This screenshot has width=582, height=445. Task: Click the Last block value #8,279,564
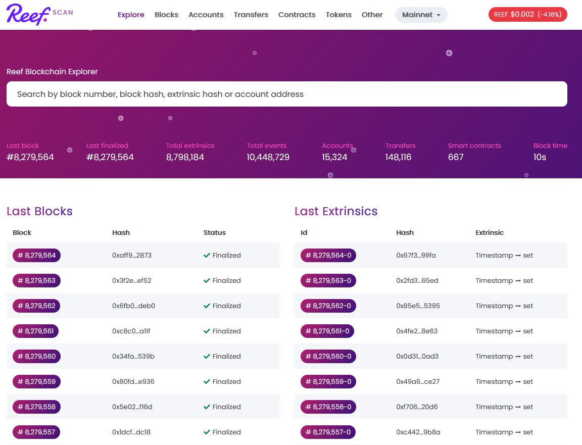30,157
